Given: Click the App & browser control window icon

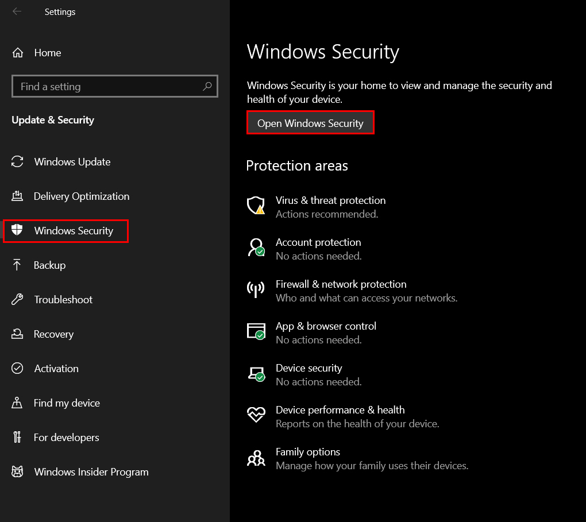Looking at the screenshot, I should point(256,331).
